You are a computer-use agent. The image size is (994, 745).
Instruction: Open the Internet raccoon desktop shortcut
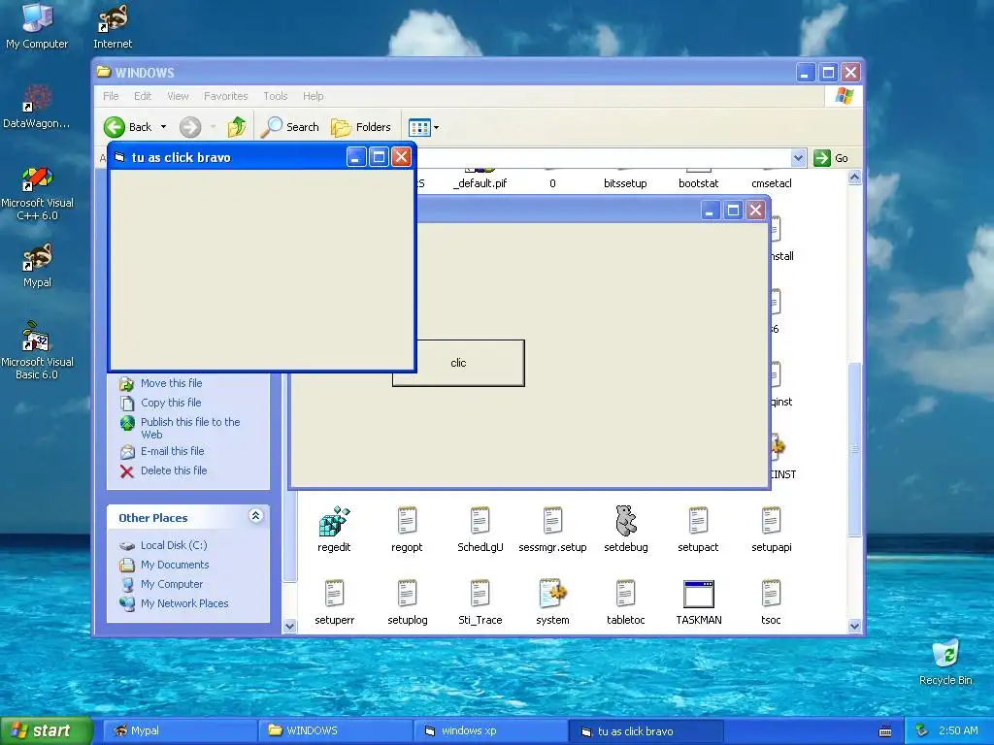(x=113, y=25)
